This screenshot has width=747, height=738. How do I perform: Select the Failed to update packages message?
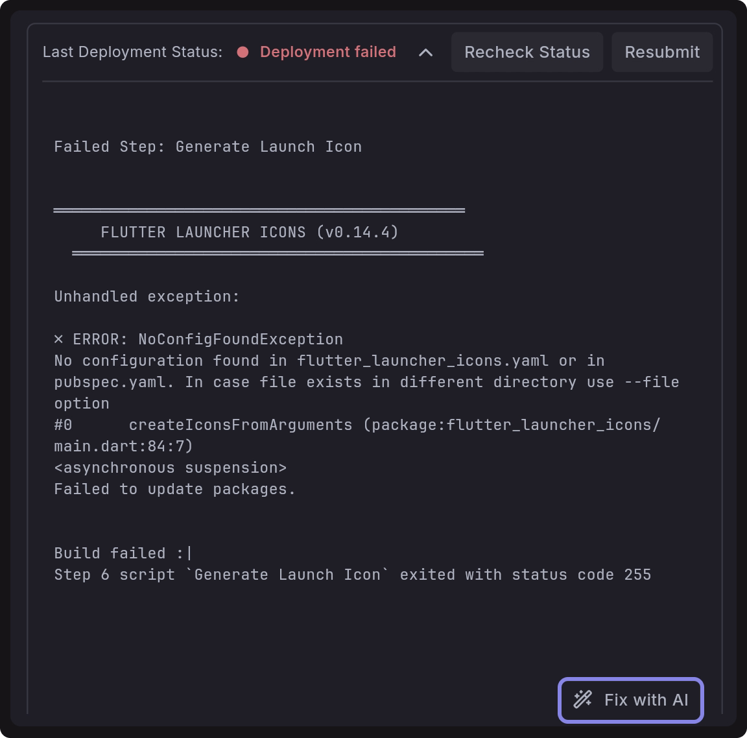tap(174, 489)
